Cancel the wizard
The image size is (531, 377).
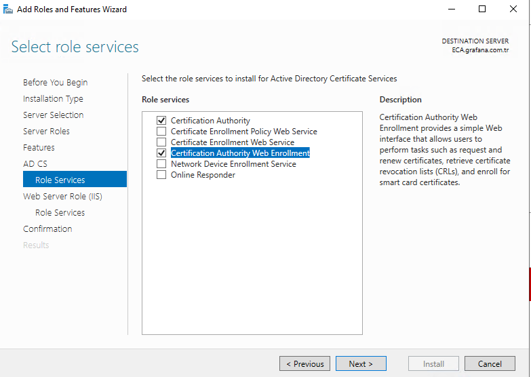490,363
